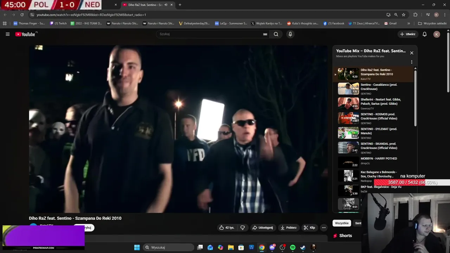
Task: Open Chrome profile avatar
Action: pyautogui.click(x=436, y=15)
